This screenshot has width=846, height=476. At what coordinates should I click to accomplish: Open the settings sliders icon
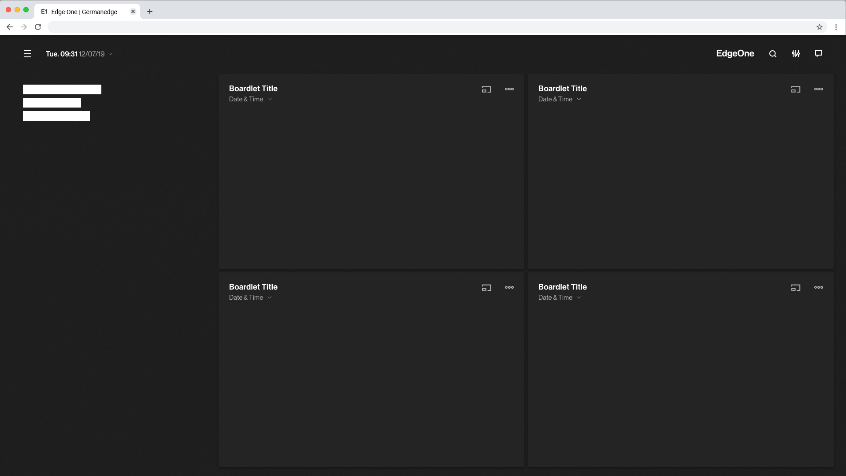[796, 54]
